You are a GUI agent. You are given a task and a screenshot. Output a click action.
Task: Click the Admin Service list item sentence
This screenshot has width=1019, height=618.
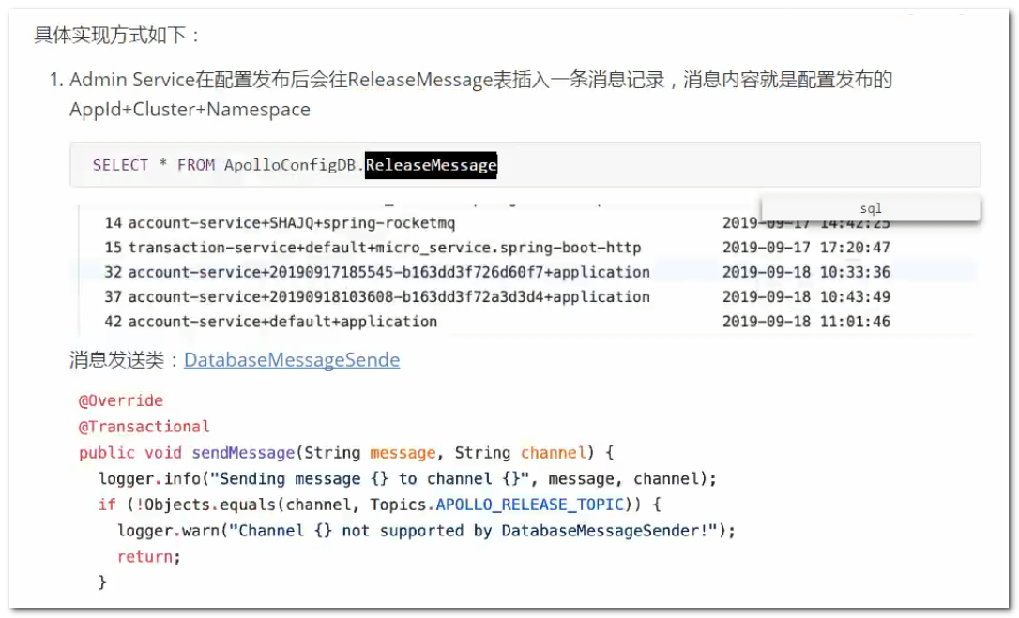[x=481, y=94]
